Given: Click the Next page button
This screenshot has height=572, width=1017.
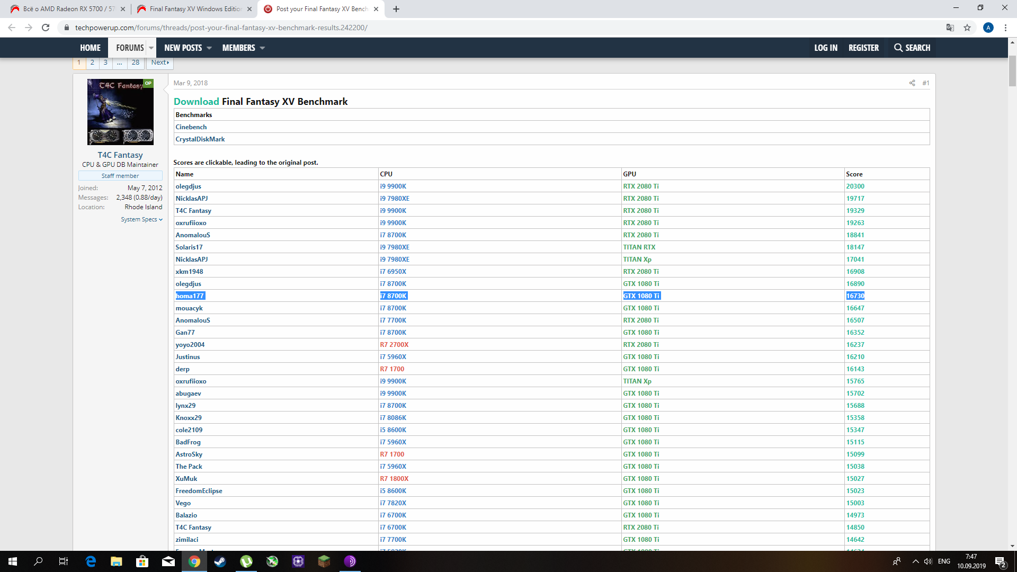Looking at the screenshot, I should click(x=160, y=62).
